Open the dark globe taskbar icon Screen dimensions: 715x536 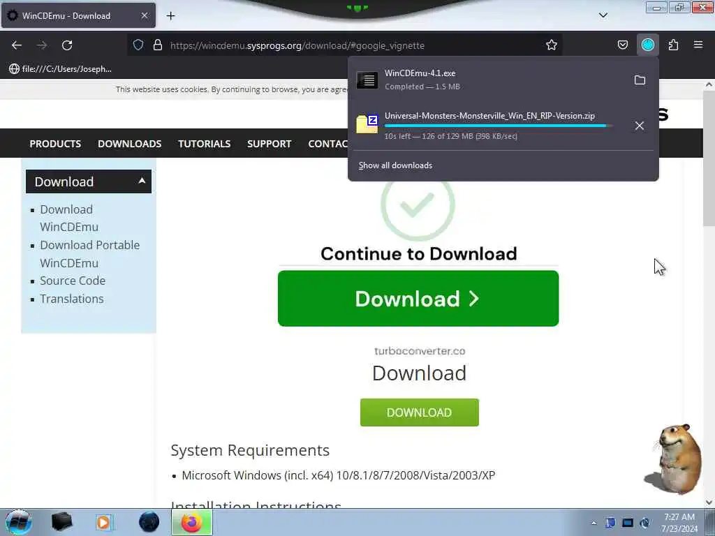[x=149, y=522]
